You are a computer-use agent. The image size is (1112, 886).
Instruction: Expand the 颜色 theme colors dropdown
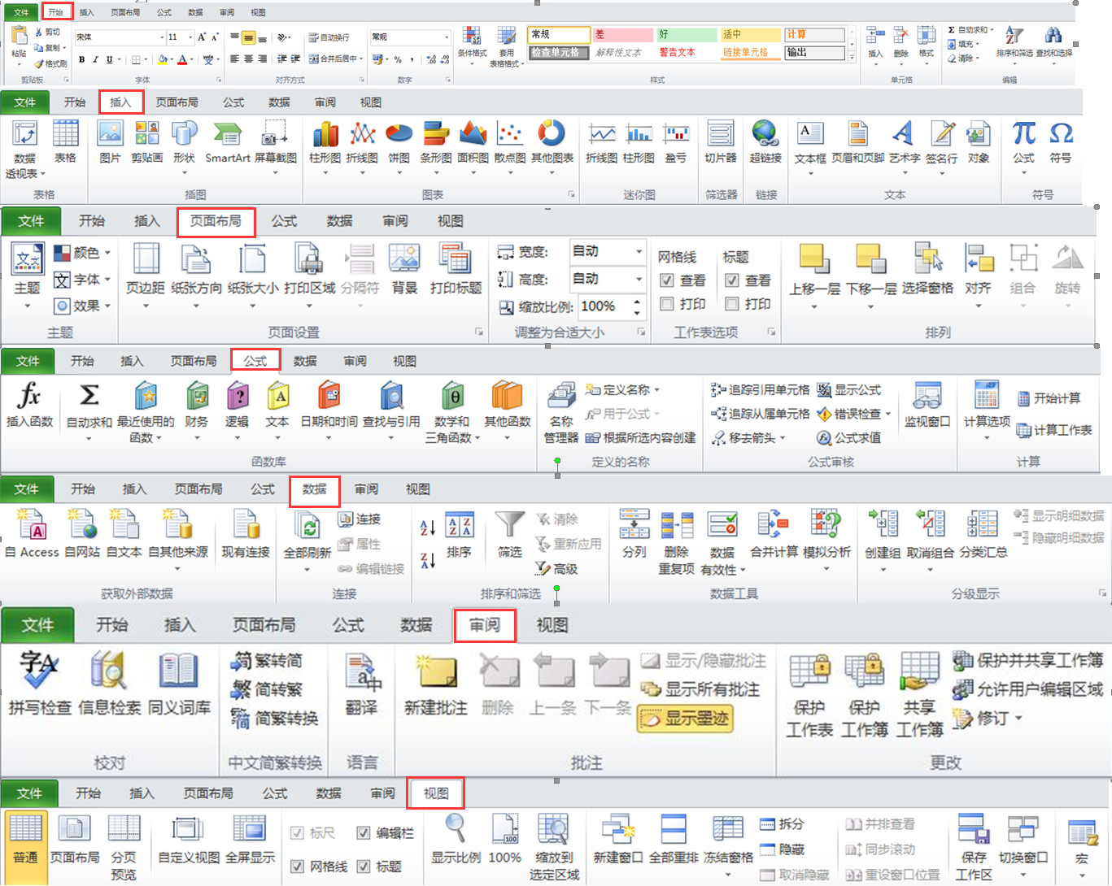click(x=107, y=253)
